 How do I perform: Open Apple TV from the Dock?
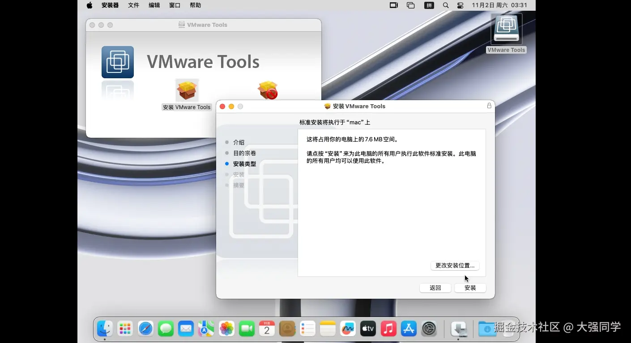click(x=368, y=329)
